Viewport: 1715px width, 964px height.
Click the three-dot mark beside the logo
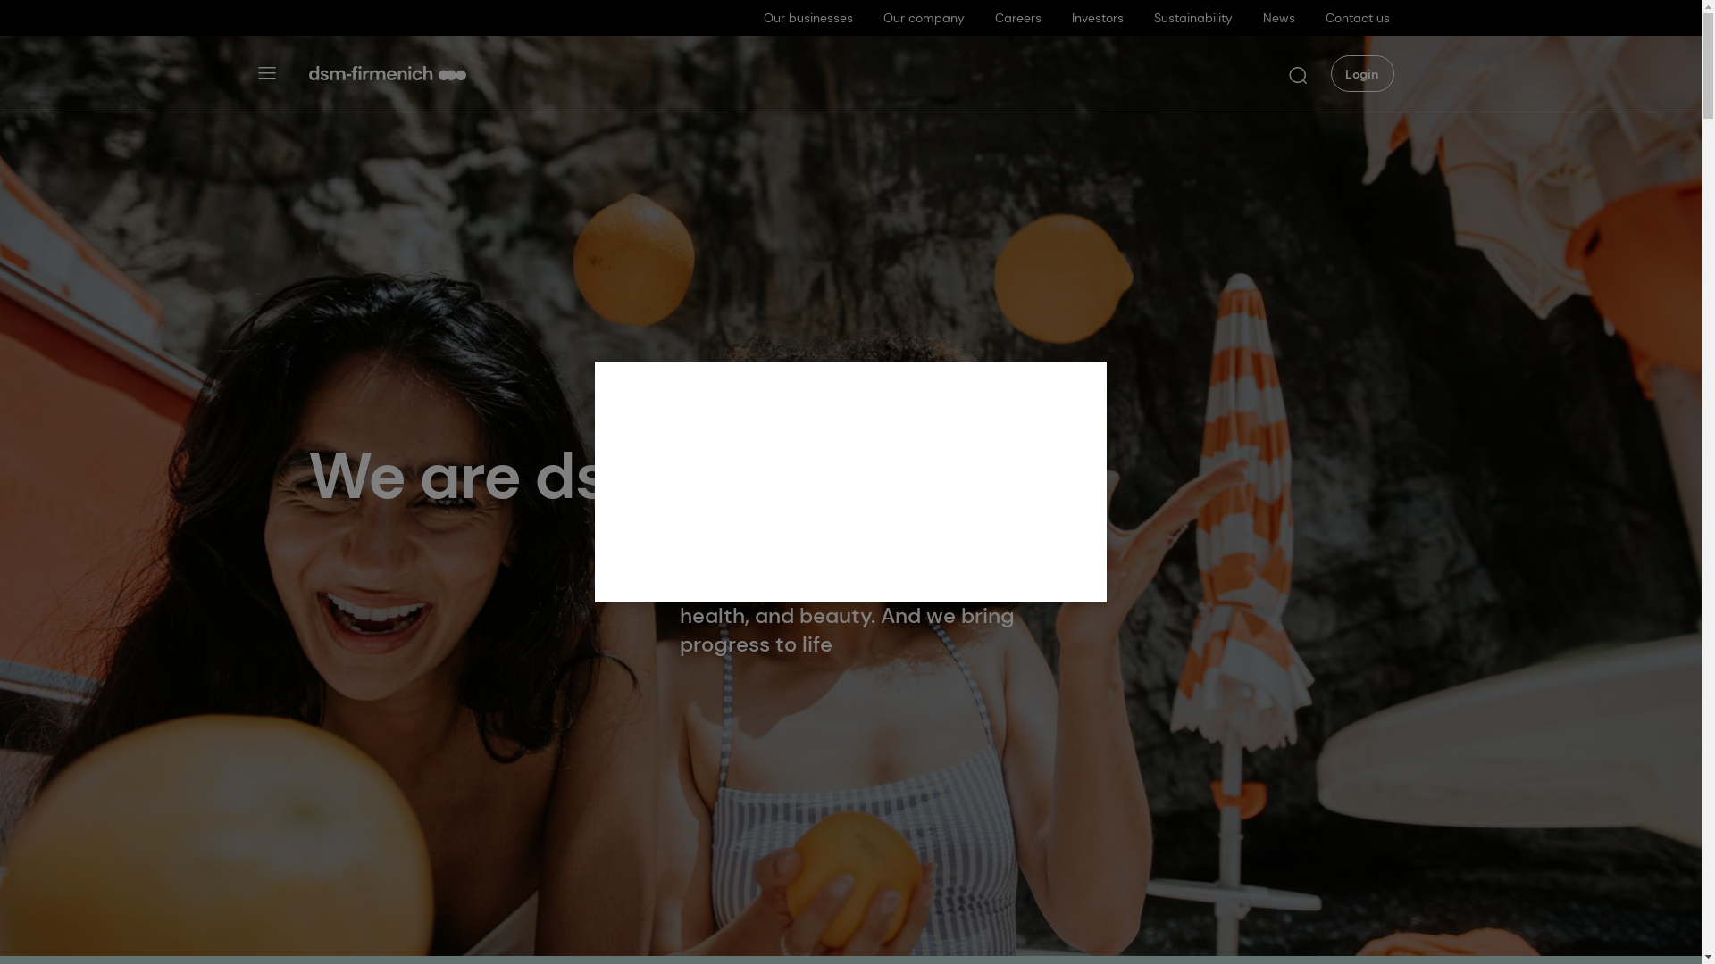pos(452,75)
